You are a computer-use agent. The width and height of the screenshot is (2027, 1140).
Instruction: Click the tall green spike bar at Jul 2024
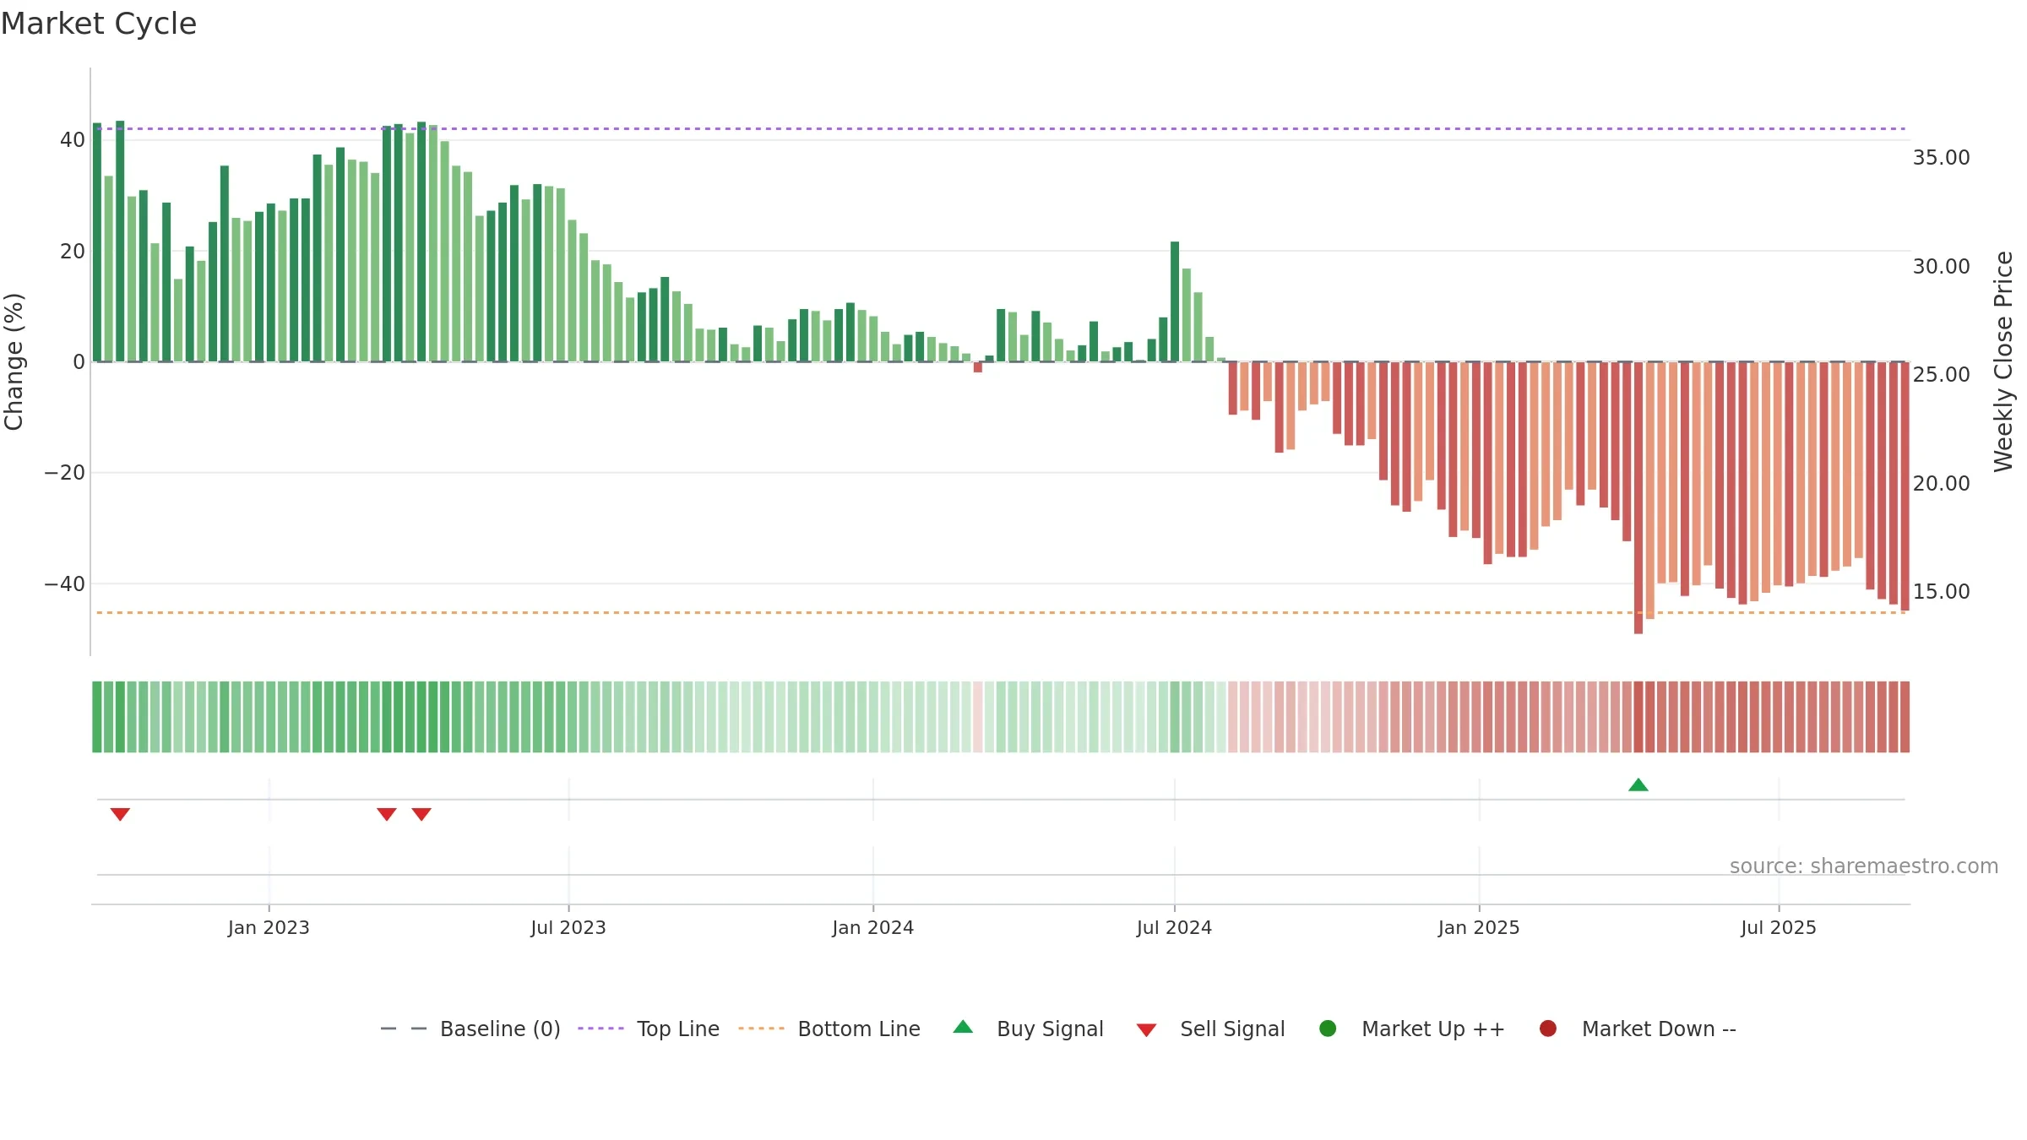pos(1175,301)
